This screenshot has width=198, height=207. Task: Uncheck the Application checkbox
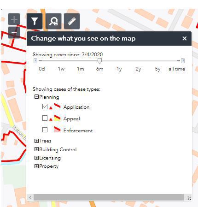(45, 106)
